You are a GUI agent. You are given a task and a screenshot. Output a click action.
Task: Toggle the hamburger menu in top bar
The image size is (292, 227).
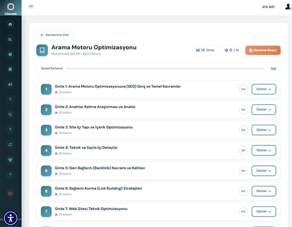(31, 6)
